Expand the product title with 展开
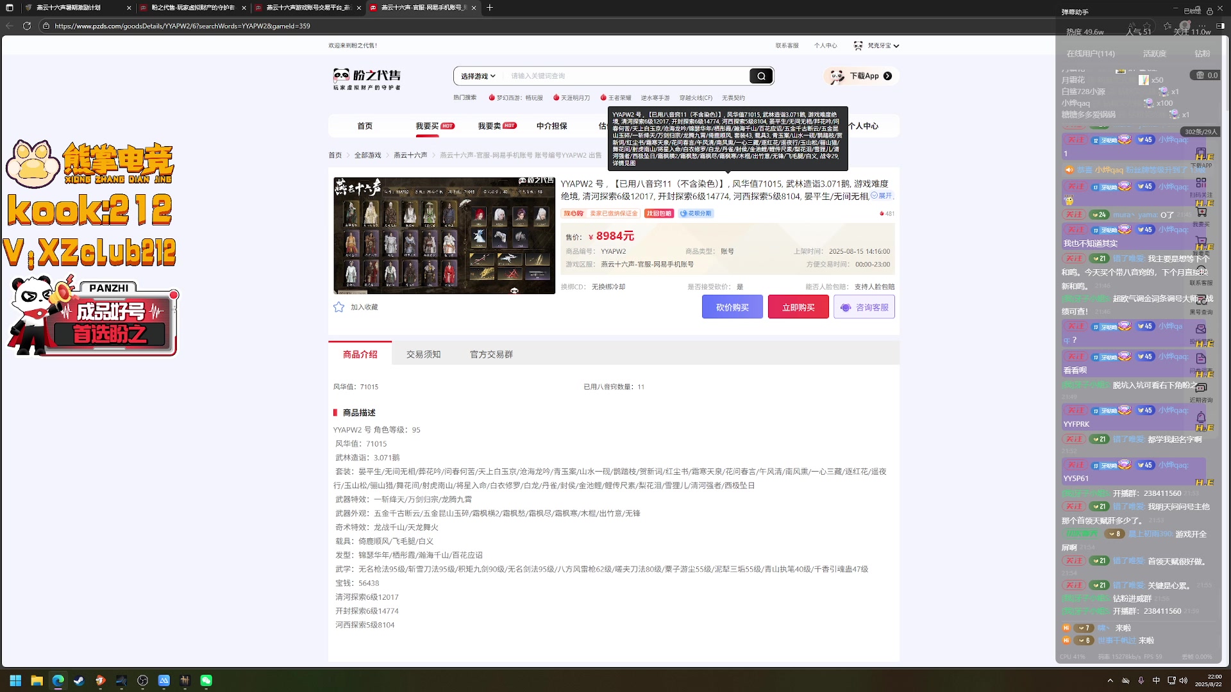The height and width of the screenshot is (692, 1231). 882,195
